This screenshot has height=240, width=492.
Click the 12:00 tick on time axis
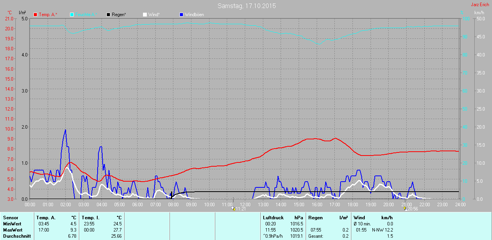pyautogui.click(x=245, y=205)
